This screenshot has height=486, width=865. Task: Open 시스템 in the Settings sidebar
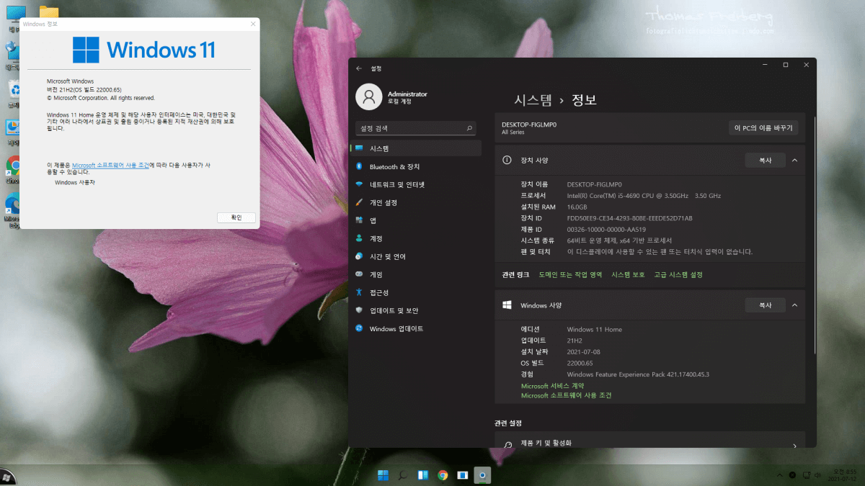(417, 148)
